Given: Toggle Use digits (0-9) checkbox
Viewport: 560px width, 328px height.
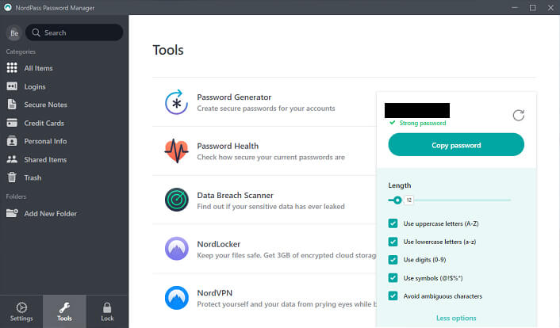Looking at the screenshot, I should [393, 260].
